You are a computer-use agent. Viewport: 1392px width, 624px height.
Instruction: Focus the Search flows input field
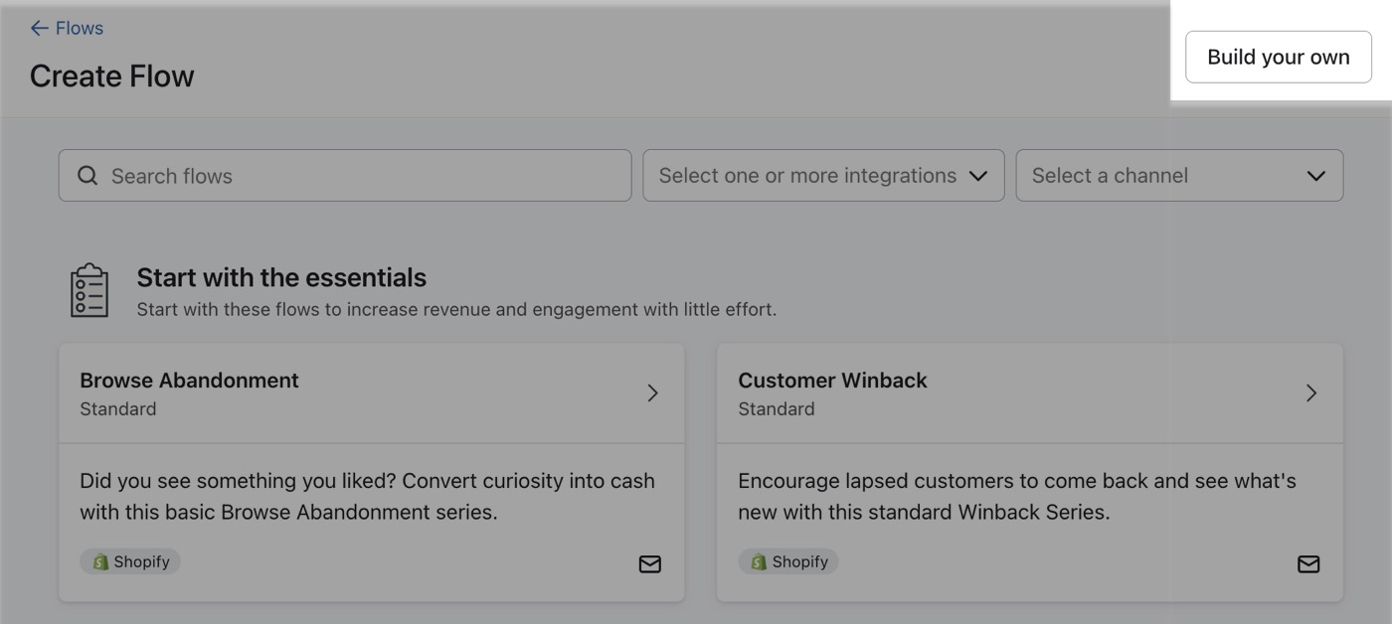pos(358,176)
